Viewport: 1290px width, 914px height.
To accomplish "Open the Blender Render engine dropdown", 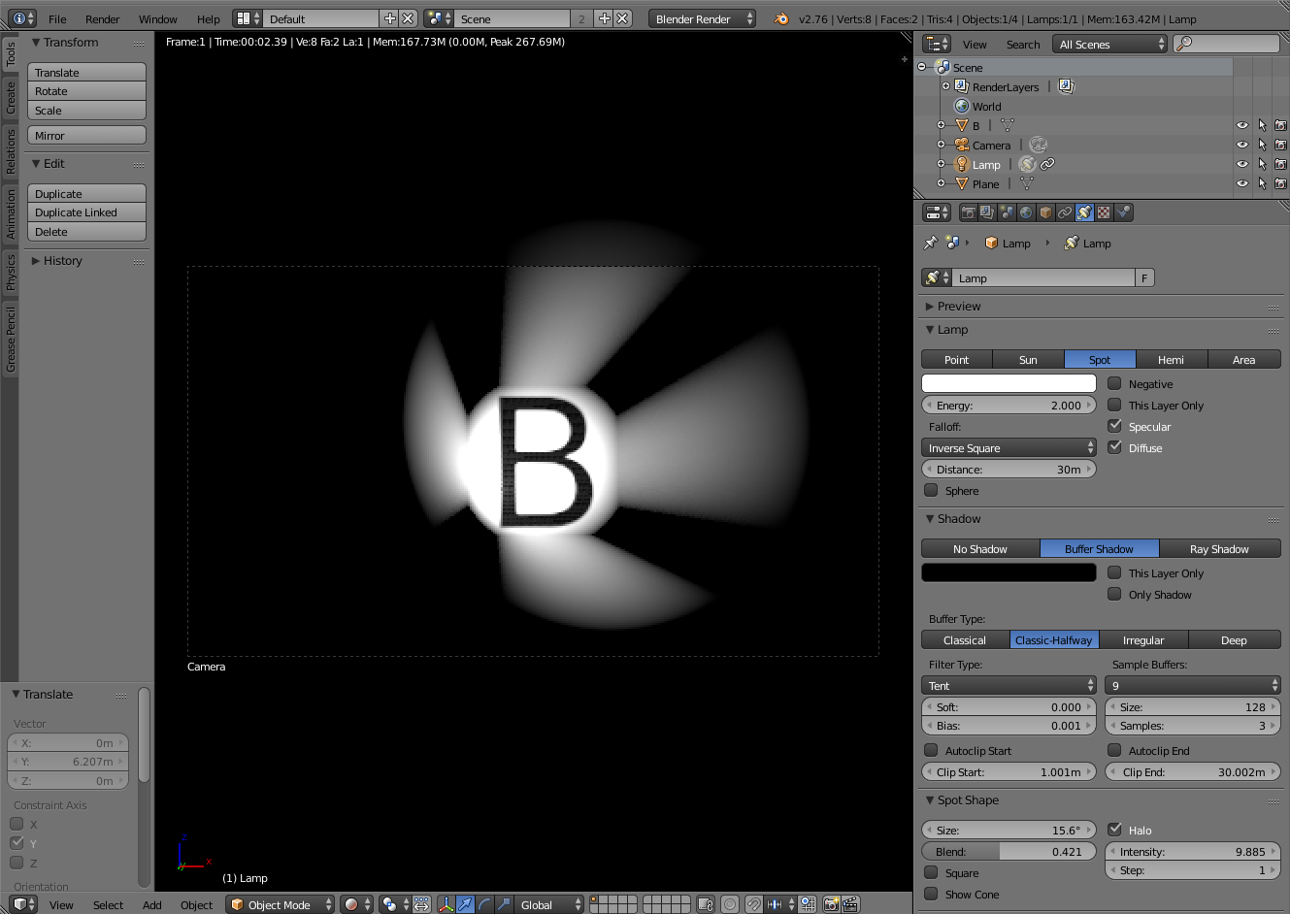I will pyautogui.click(x=702, y=18).
